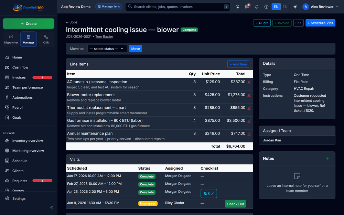Click + Add Item in Line Items

[238, 64]
